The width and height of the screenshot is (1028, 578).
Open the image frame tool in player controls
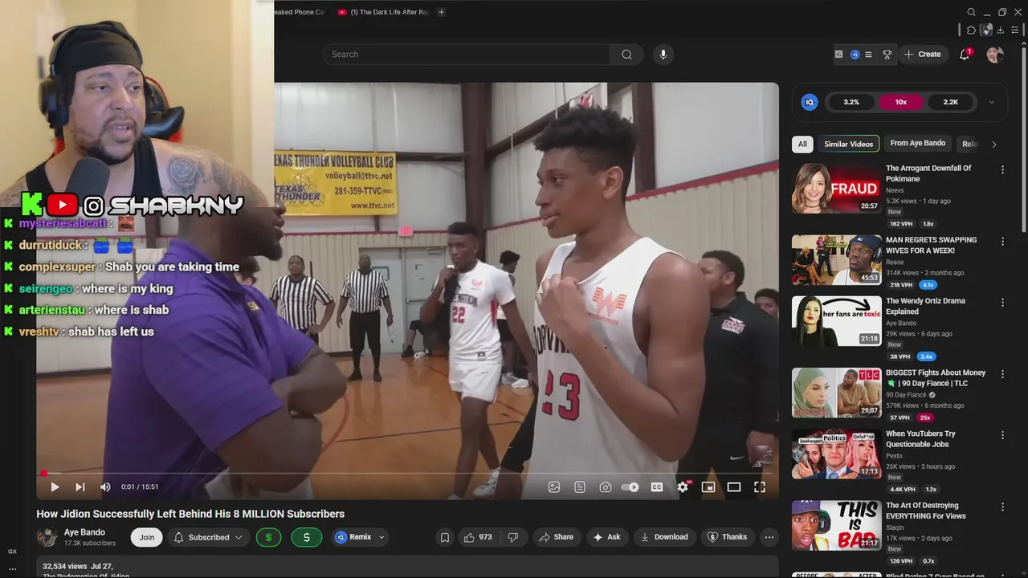coord(554,486)
